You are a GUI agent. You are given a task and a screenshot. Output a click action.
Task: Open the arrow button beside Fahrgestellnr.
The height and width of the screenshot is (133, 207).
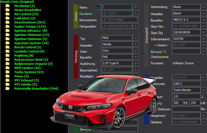[x=136, y=26]
